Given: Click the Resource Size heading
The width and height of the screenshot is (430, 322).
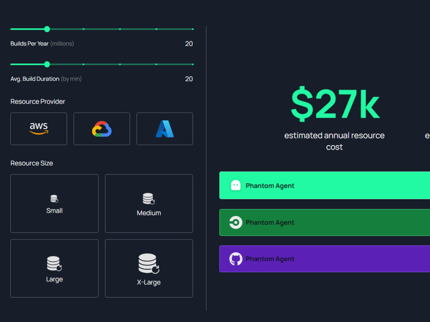Looking at the screenshot, I should point(32,163).
